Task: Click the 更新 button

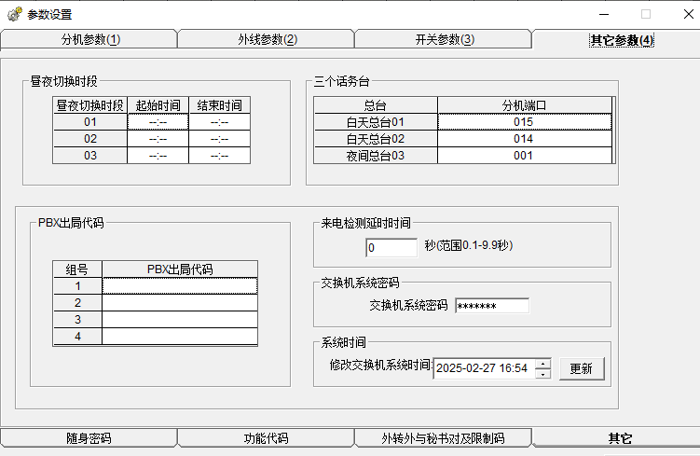Action: click(581, 368)
